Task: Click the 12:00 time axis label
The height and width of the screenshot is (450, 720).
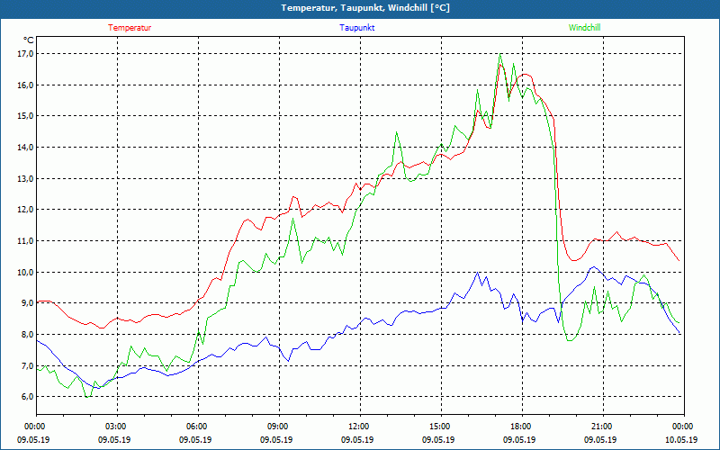Action: [x=360, y=427]
